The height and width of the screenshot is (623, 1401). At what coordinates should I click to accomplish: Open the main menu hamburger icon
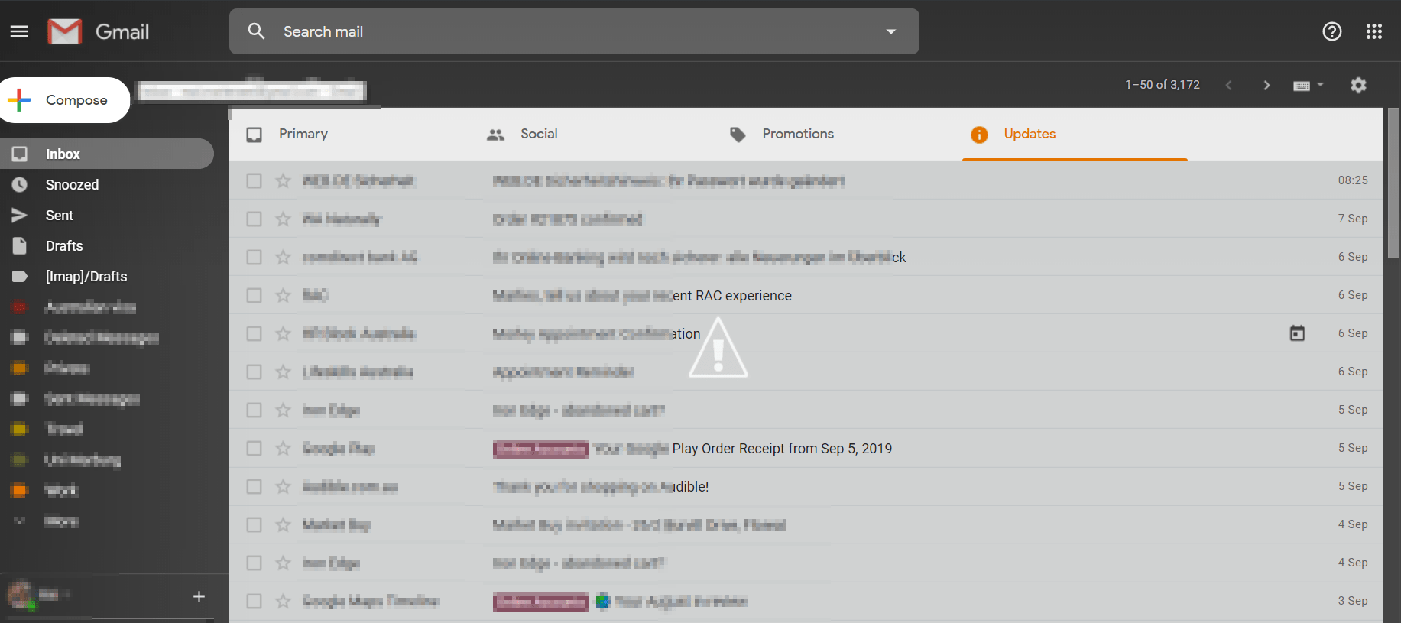click(x=19, y=31)
